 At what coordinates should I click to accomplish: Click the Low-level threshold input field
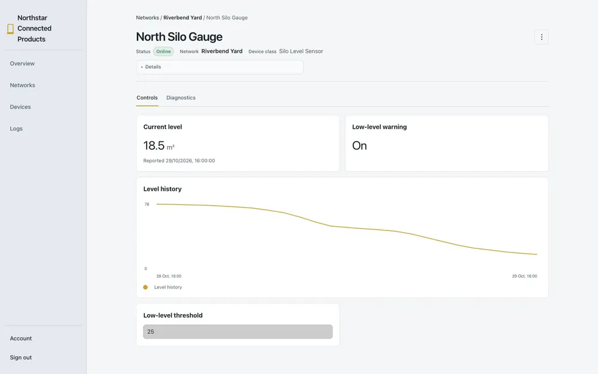coord(237,332)
